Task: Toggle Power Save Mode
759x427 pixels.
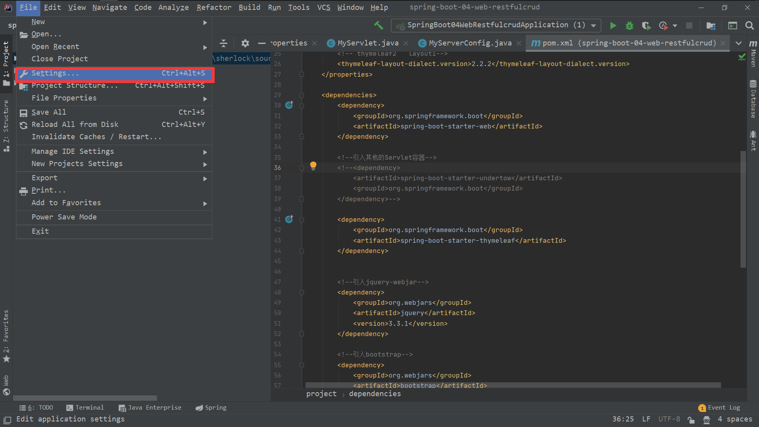Action: (64, 217)
